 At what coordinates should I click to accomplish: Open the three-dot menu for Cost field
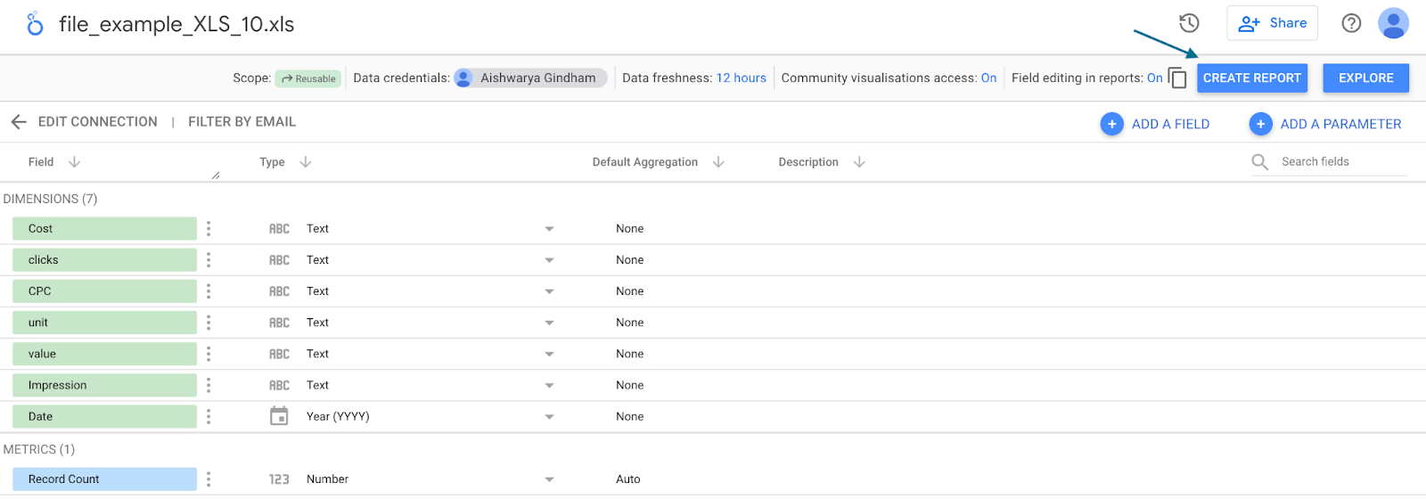click(209, 229)
